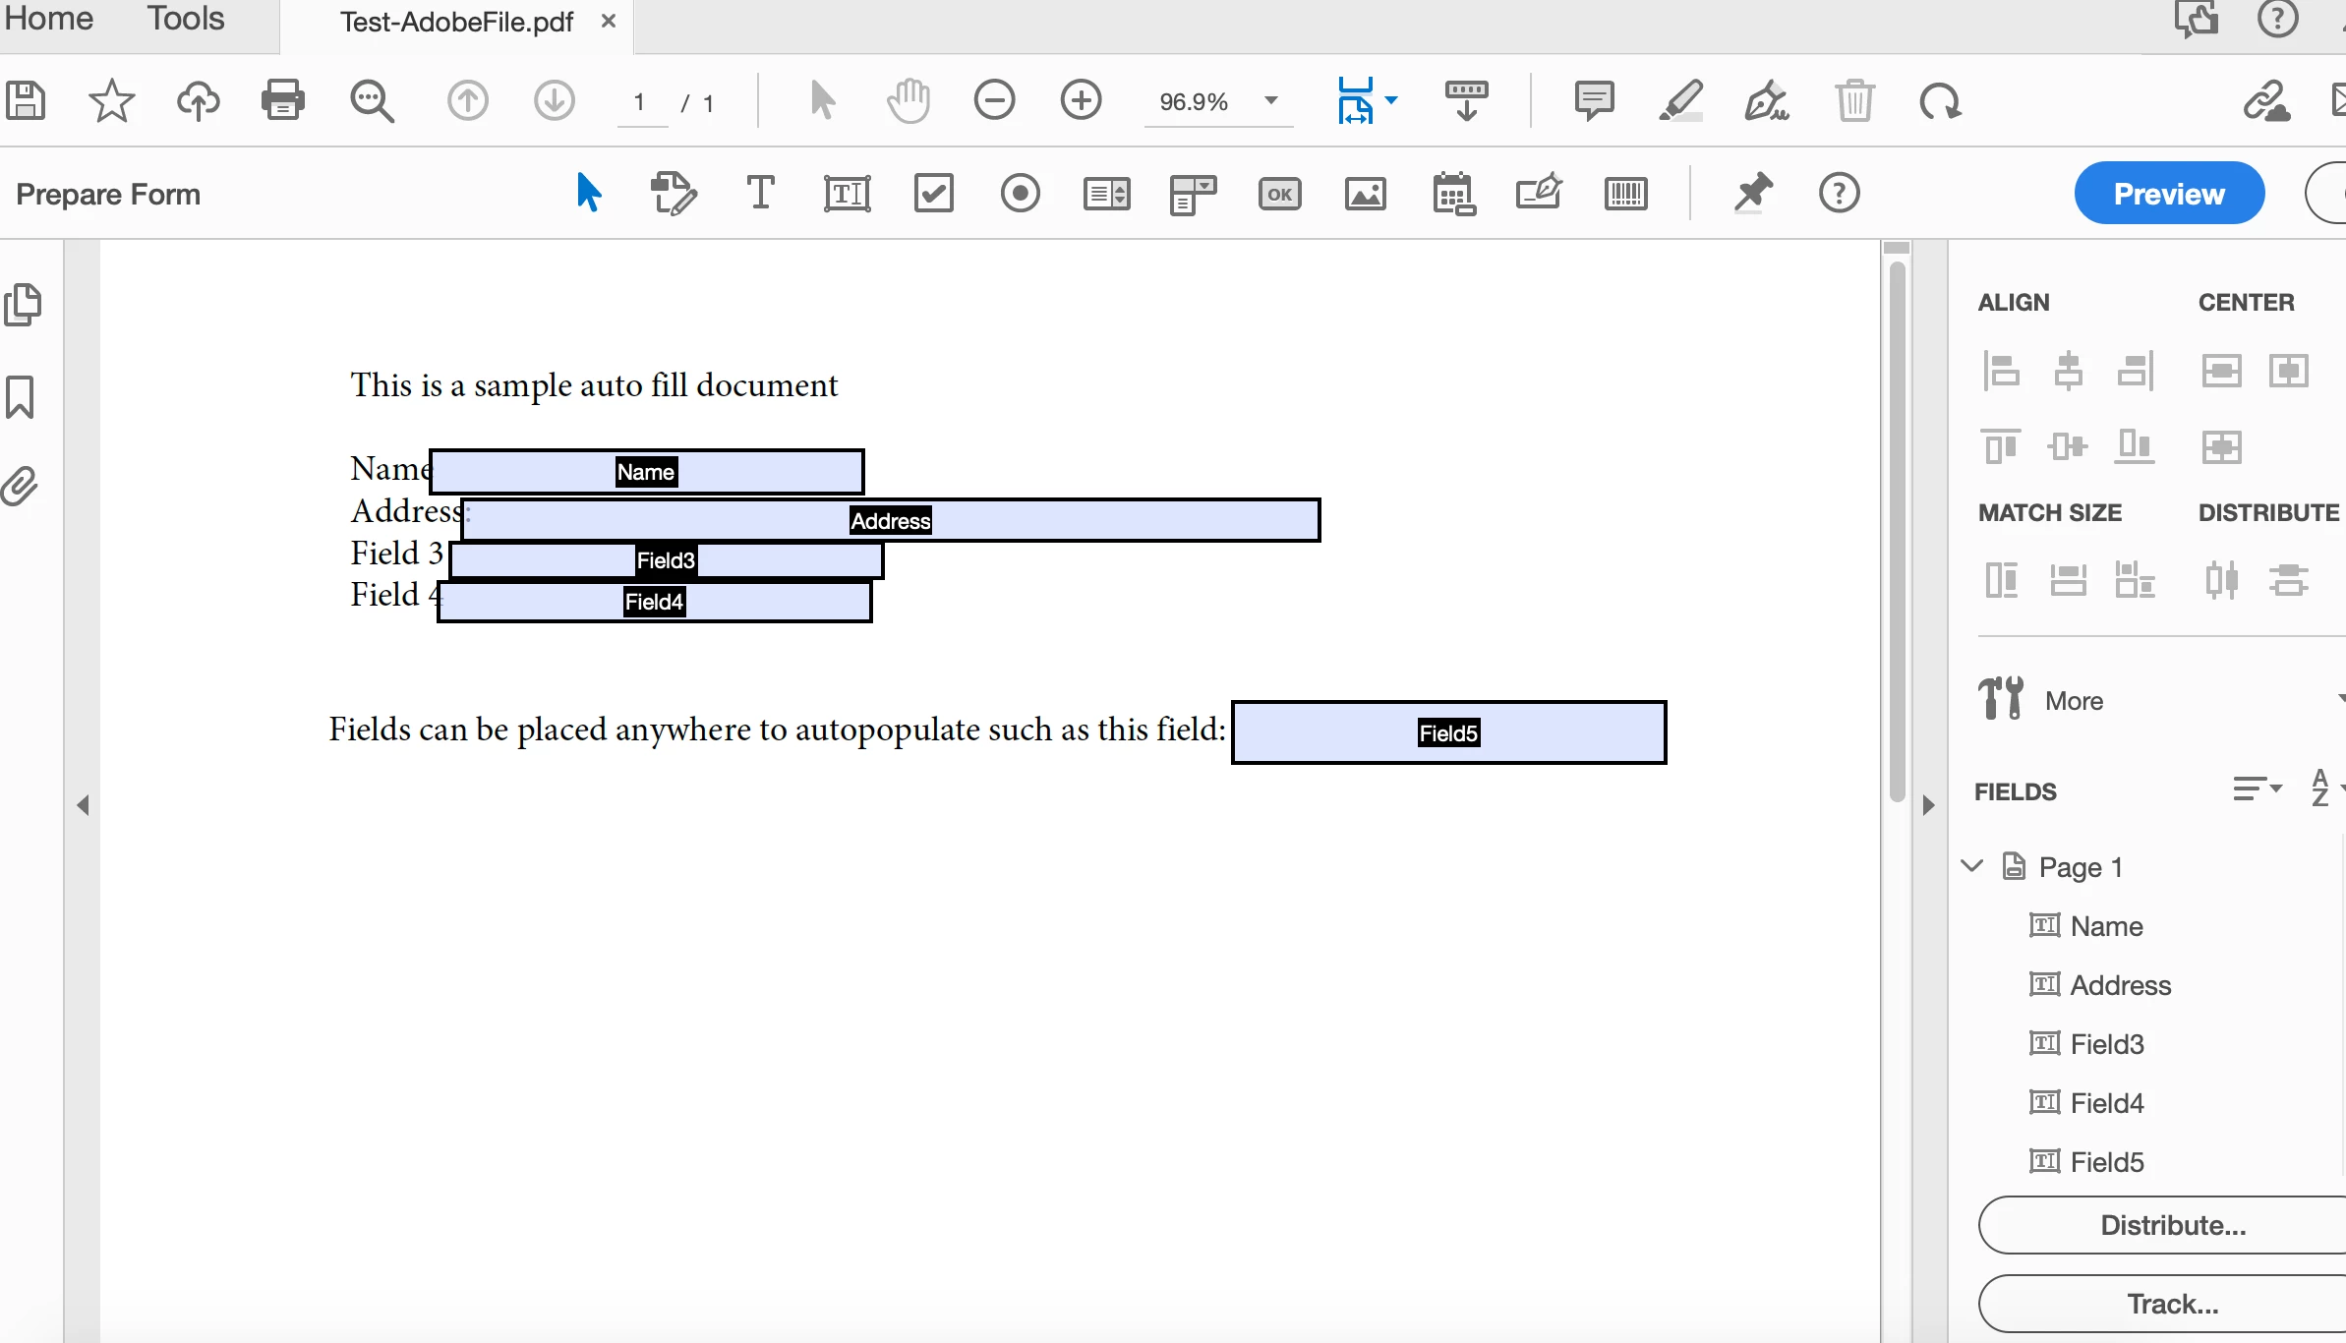
Task: Open the Home tab
Action: (x=48, y=20)
